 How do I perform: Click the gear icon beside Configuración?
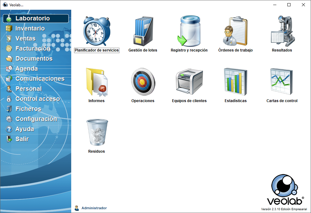[x=9, y=119]
